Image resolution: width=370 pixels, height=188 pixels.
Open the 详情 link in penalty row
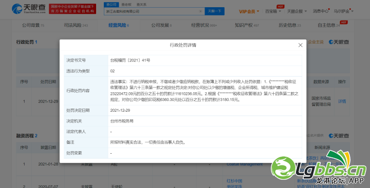(x=342, y=101)
